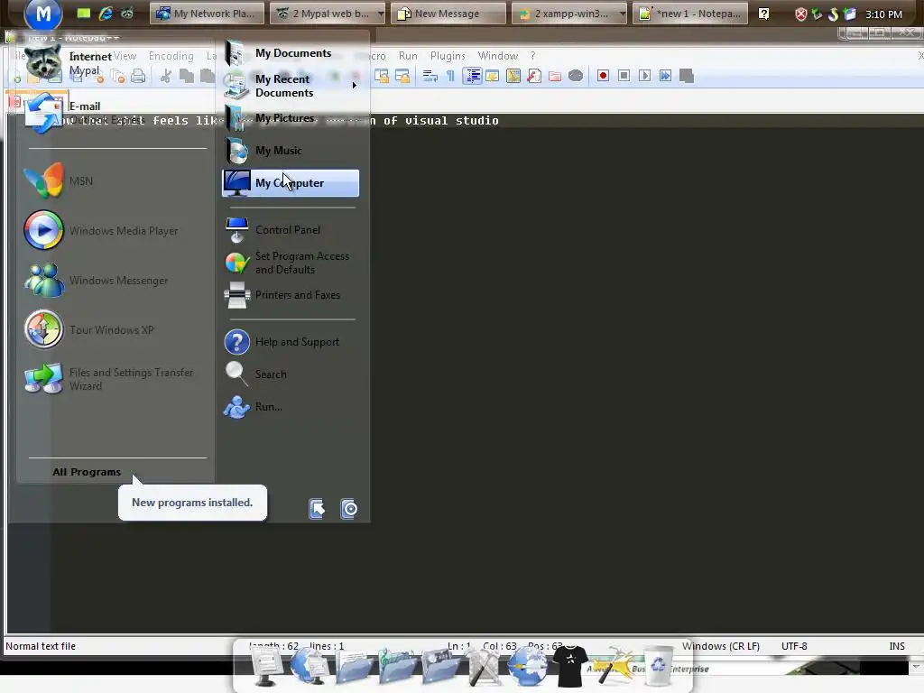This screenshot has height=693, width=924.
Task: Click the red security shield tray icon
Action: pos(801,14)
